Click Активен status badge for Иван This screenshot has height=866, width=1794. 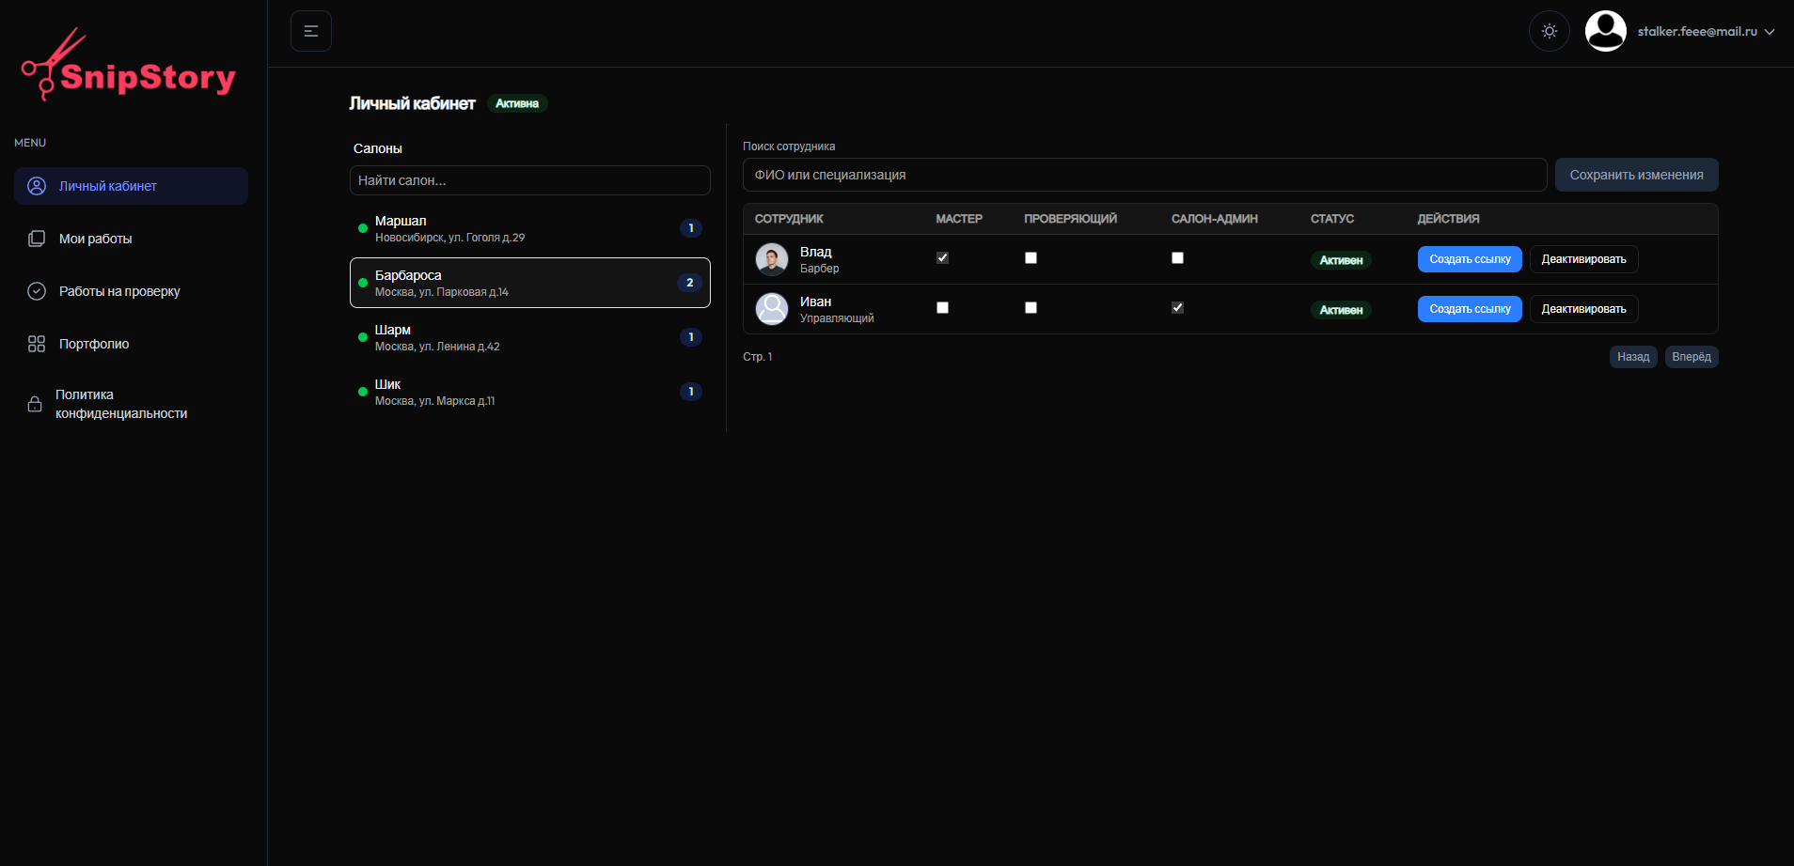[1341, 310]
